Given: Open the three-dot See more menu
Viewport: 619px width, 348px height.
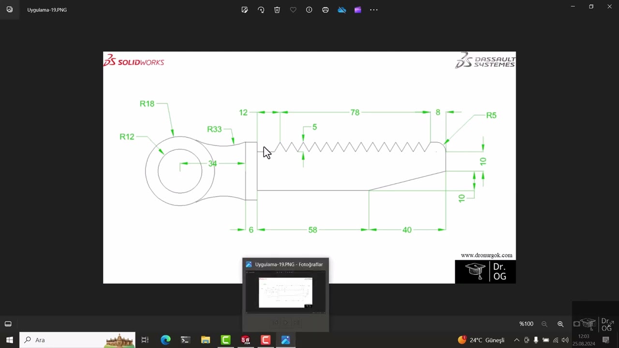Looking at the screenshot, I should click(374, 10).
